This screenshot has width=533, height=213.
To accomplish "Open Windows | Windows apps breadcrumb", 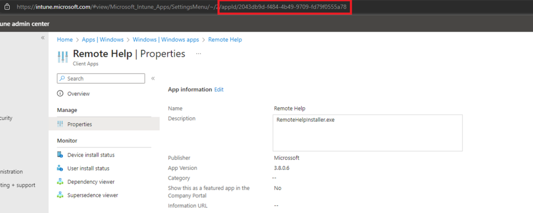I will 166,40.
